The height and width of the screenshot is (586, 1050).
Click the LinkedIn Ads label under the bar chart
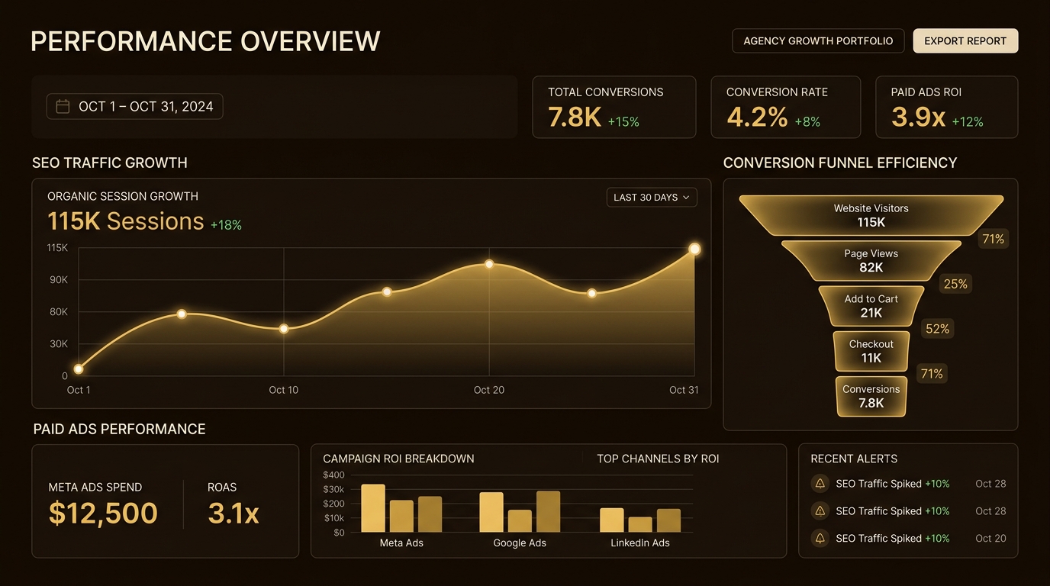[x=640, y=543]
